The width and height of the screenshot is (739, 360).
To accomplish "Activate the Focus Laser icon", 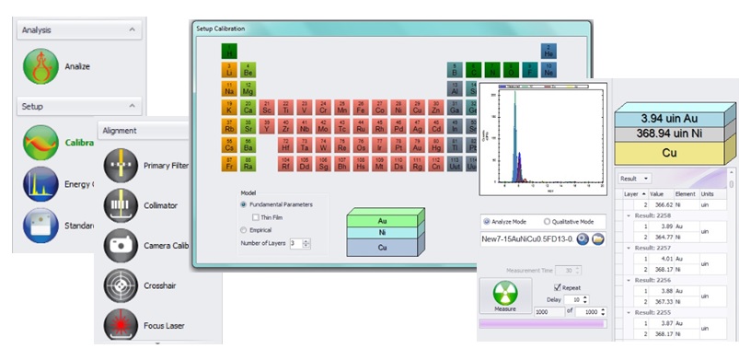I will click(121, 325).
